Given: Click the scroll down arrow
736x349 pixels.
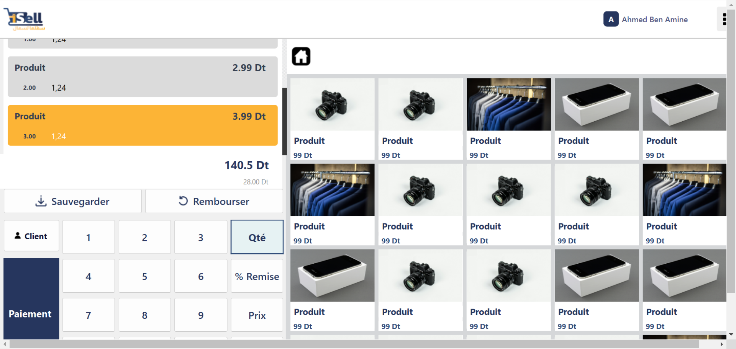Looking at the screenshot, I should [x=731, y=334].
